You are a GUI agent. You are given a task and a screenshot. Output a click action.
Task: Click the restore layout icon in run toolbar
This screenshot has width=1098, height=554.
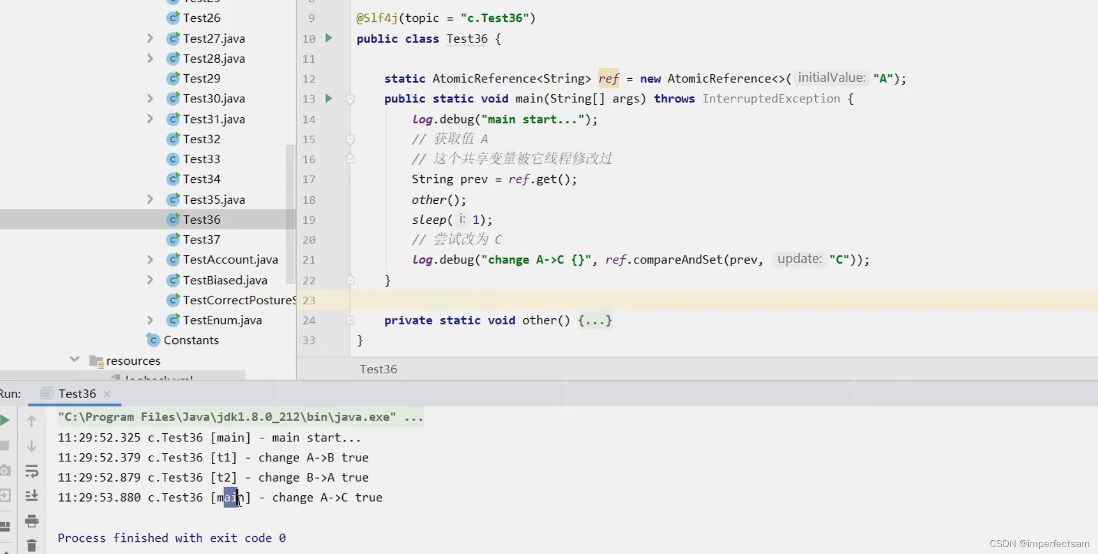(5, 526)
